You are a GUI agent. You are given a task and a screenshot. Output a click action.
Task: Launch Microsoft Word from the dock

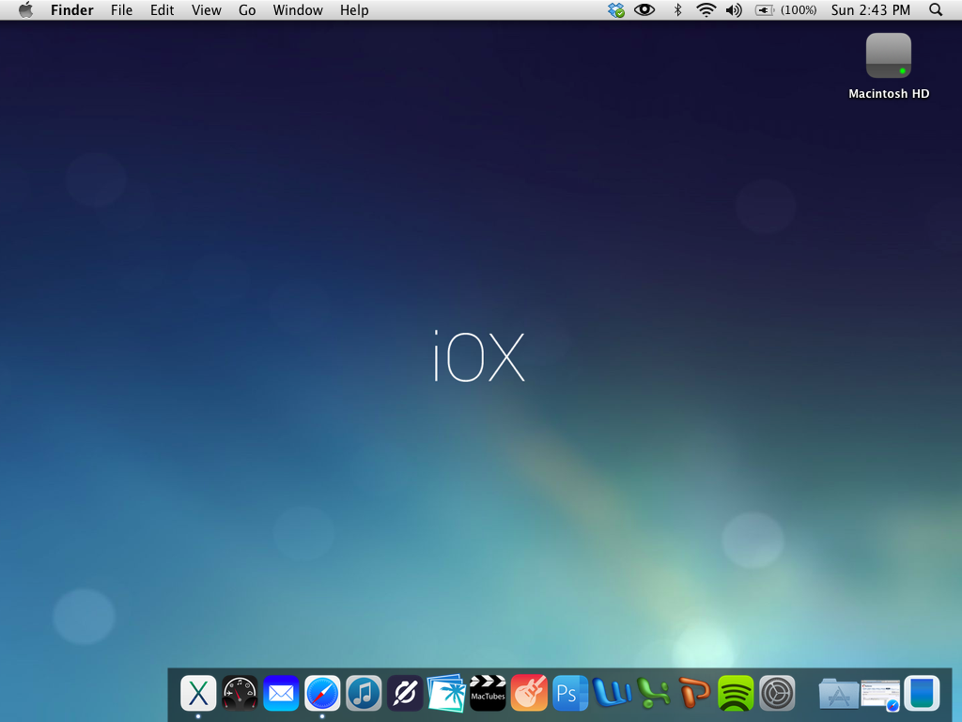[x=613, y=693]
